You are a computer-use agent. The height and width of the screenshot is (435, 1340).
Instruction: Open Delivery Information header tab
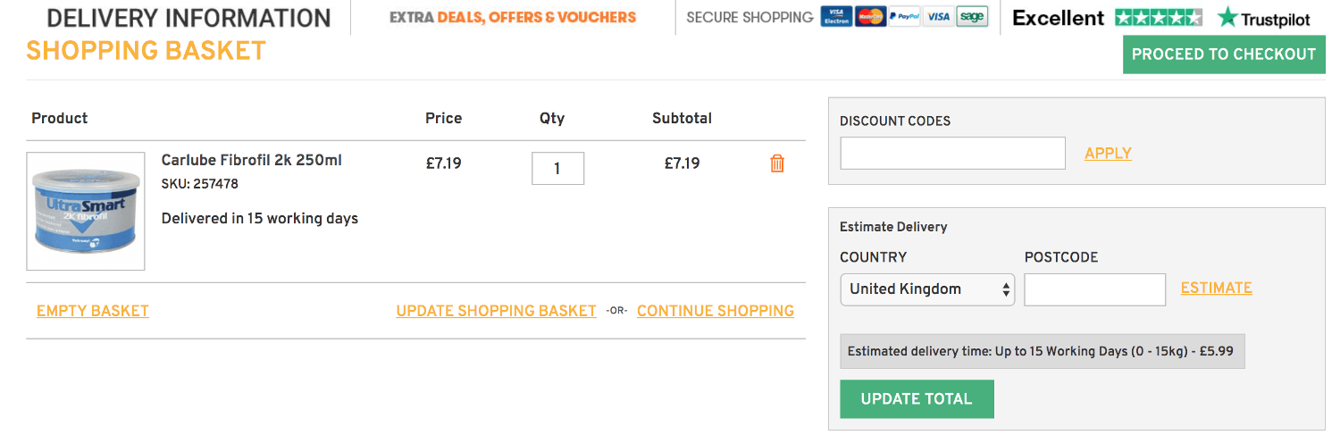pyautogui.click(x=188, y=17)
